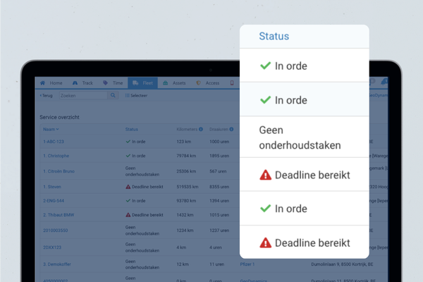The width and height of the screenshot is (423, 282).
Task: Go back using the Terug link
Action: click(x=46, y=95)
